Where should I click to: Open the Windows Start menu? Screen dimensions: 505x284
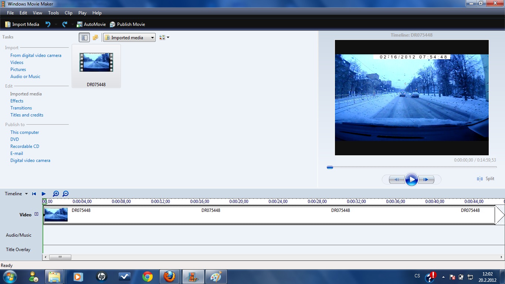pos(10,277)
